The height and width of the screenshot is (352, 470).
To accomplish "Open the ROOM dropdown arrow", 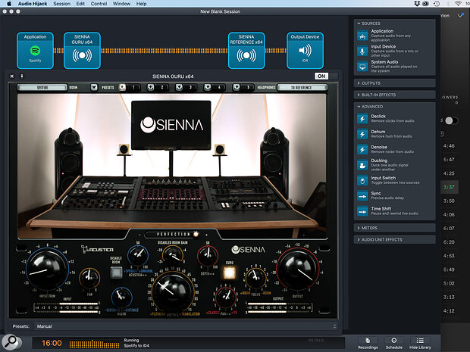I will click(94, 87).
